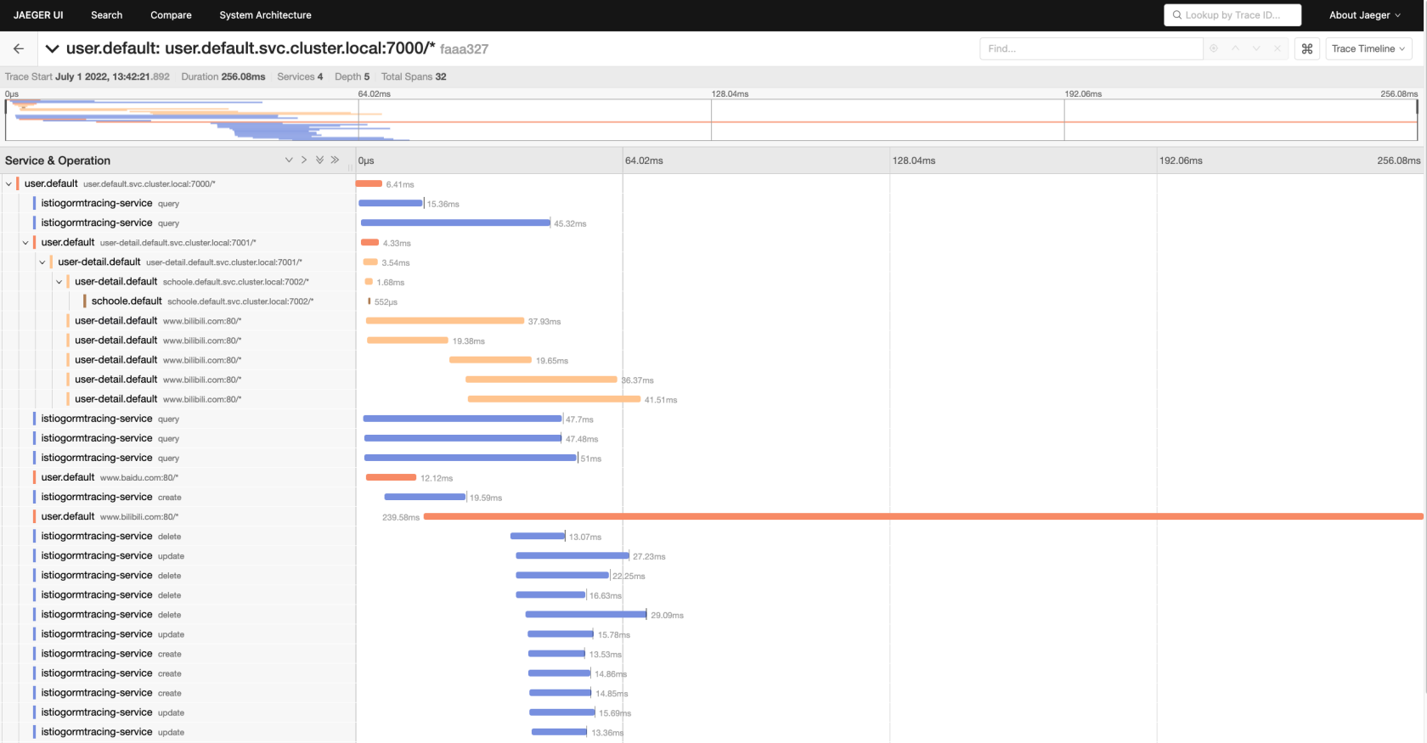Click the back arrow to return to search
The image size is (1427, 743).
click(x=19, y=48)
